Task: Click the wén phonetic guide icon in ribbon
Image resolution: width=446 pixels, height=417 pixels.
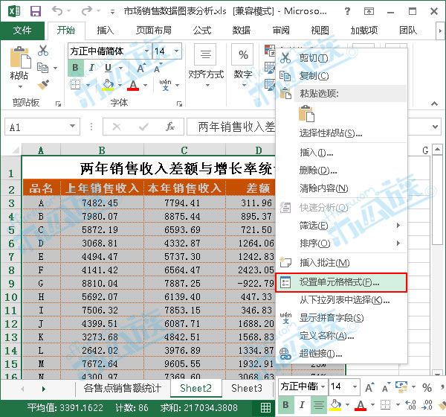Action: click(165, 85)
